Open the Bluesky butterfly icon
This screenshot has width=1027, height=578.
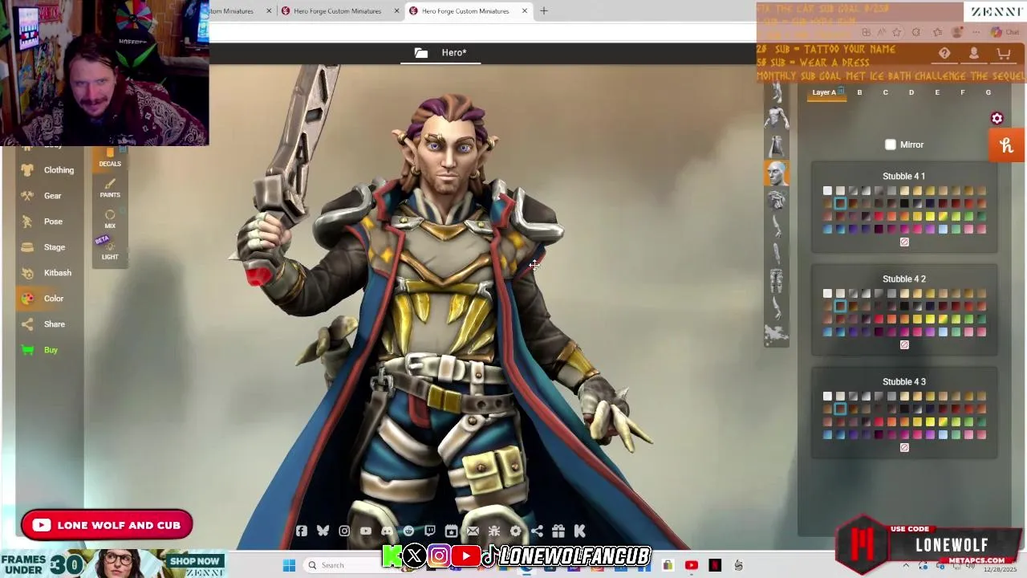click(x=323, y=531)
